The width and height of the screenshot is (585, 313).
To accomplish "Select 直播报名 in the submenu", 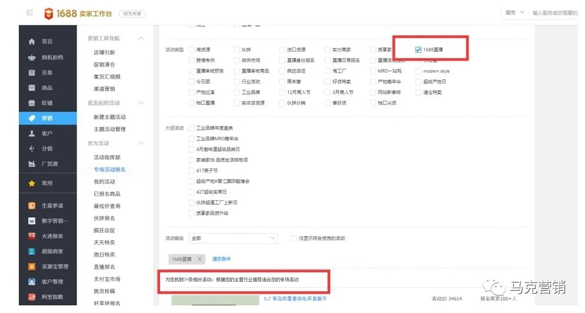I will [x=104, y=267].
